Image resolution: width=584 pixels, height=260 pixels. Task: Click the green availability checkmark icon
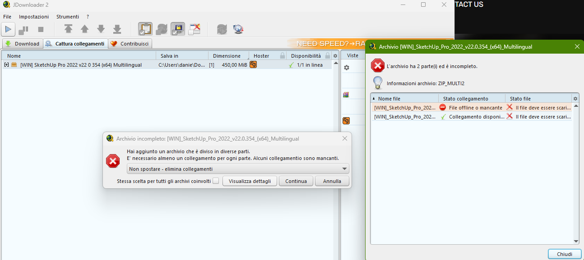tap(292, 65)
